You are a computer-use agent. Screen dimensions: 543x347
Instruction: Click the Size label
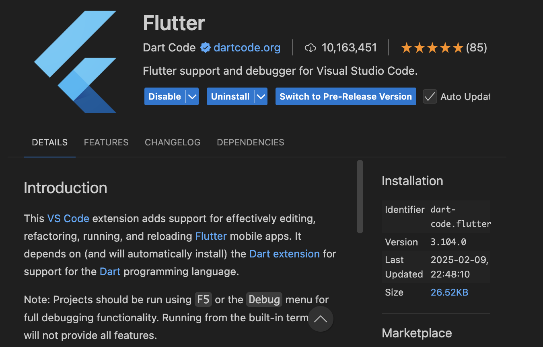(394, 292)
